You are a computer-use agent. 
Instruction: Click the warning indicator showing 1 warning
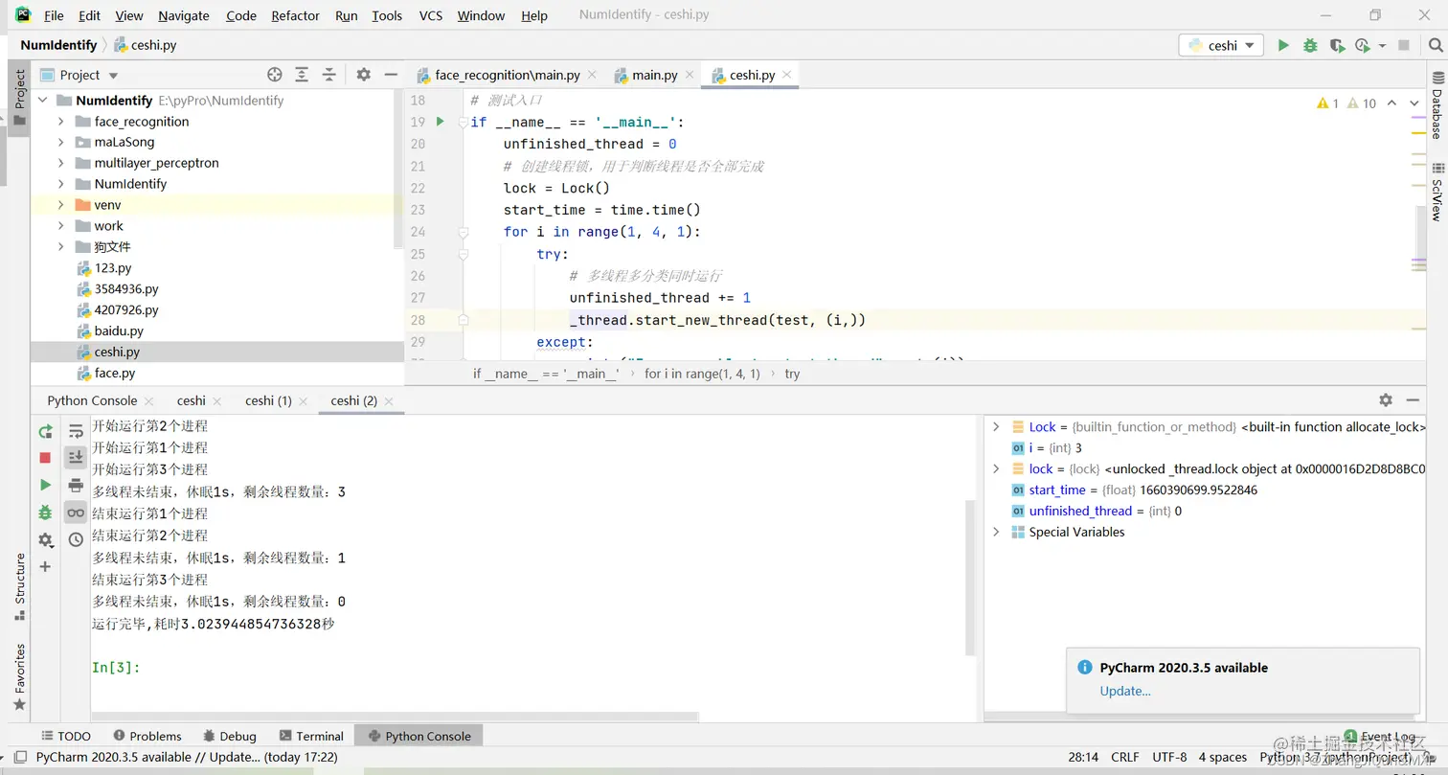tap(1328, 103)
